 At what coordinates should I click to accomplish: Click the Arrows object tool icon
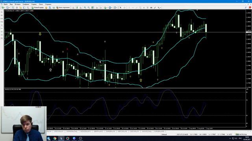158,7
